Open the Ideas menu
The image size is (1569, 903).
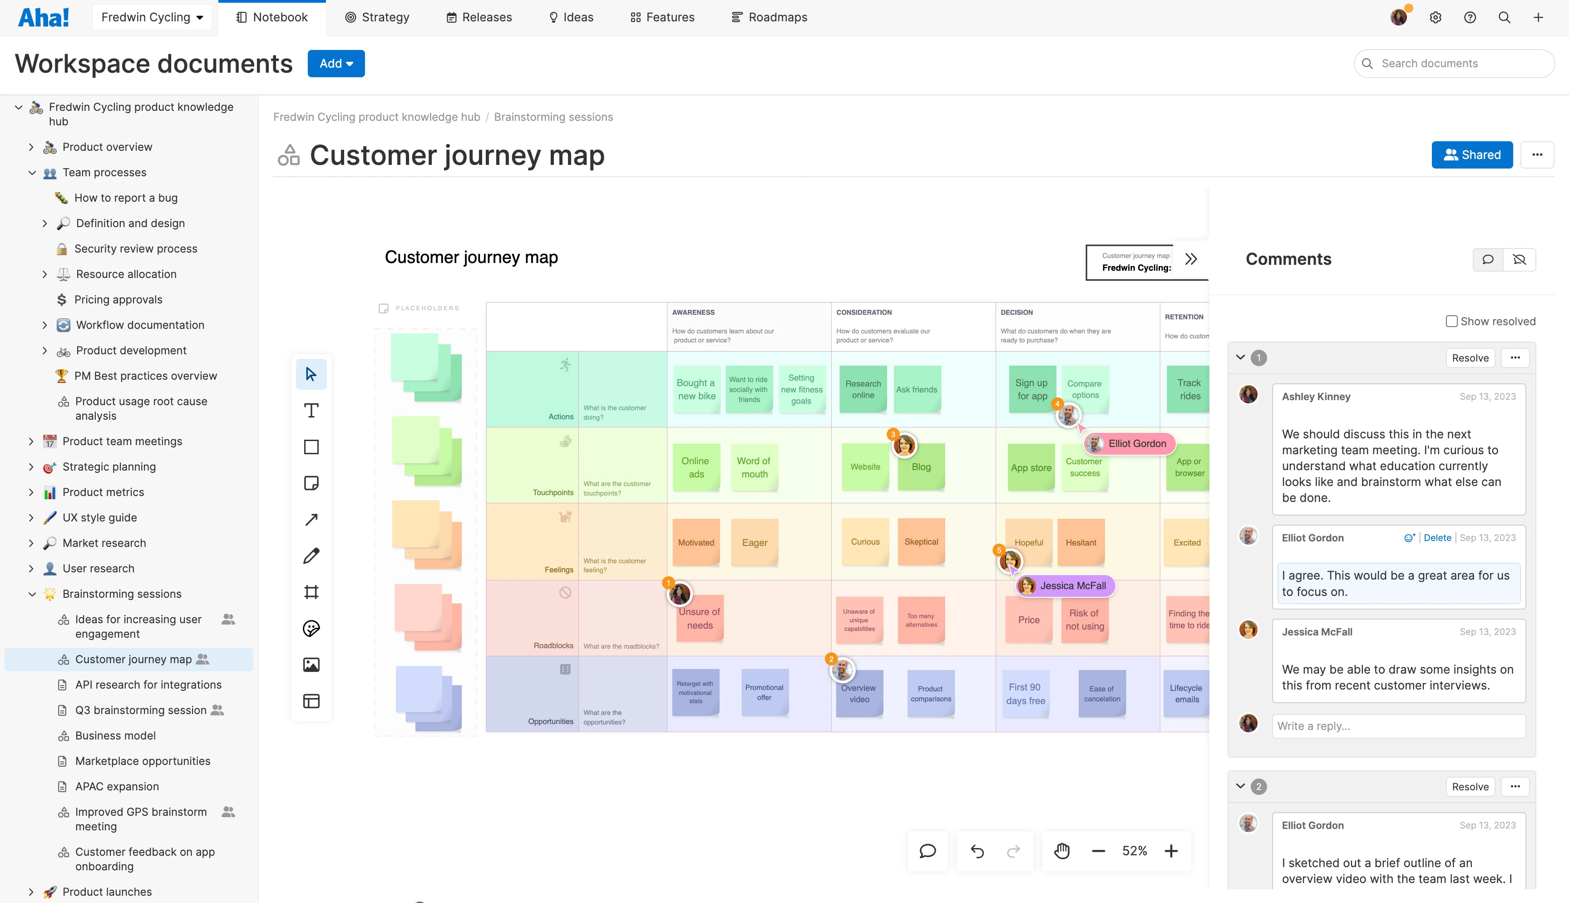pos(570,17)
